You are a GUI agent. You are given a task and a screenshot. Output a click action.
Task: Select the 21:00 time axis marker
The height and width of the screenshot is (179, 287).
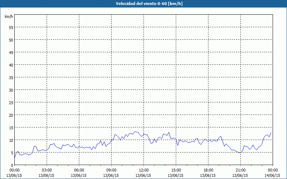[240, 170]
